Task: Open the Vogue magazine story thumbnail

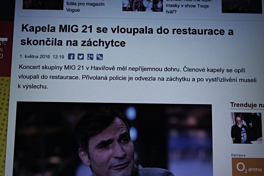Action: click(43, 5)
